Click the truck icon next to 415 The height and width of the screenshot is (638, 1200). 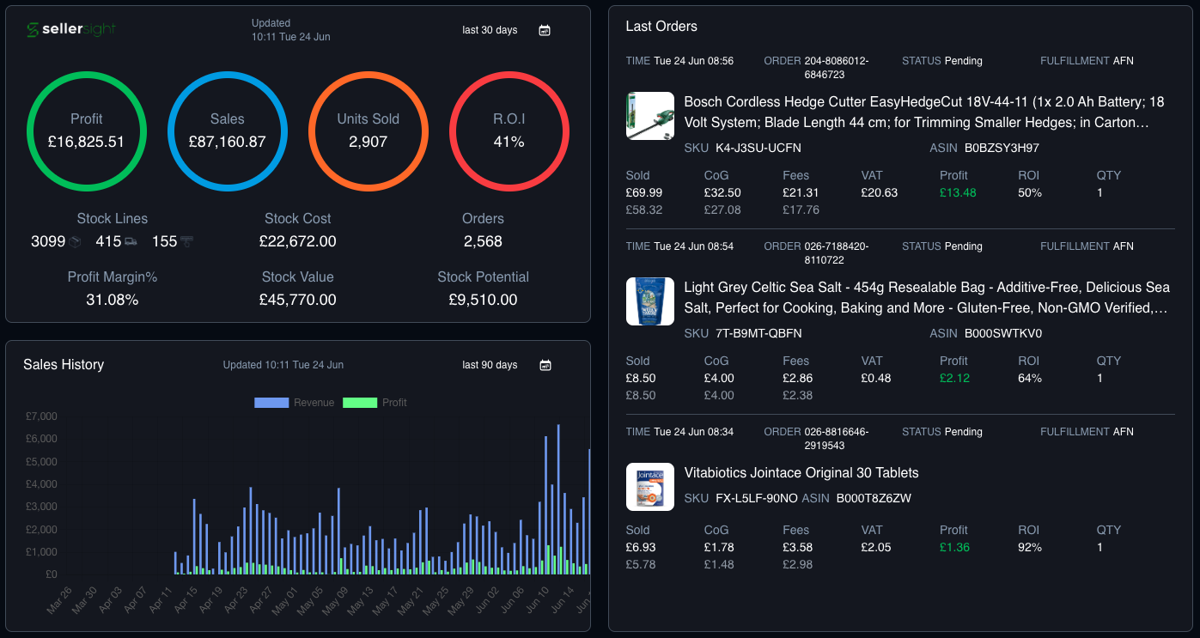[131, 242]
